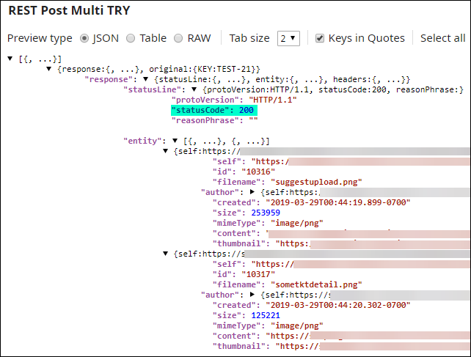Switch preview type to RAW
This screenshot has width=471, height=357.
click(x=178, y=38)
